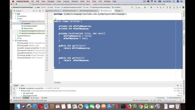195x110 pixels.
Task: Open CardPagerAdapter in the project tree
Action: tap(30, 26)
